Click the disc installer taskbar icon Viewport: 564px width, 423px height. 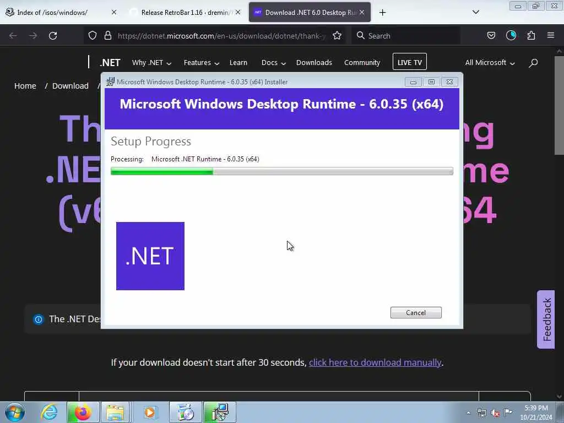pyautogui.click(x=185, y=412)
